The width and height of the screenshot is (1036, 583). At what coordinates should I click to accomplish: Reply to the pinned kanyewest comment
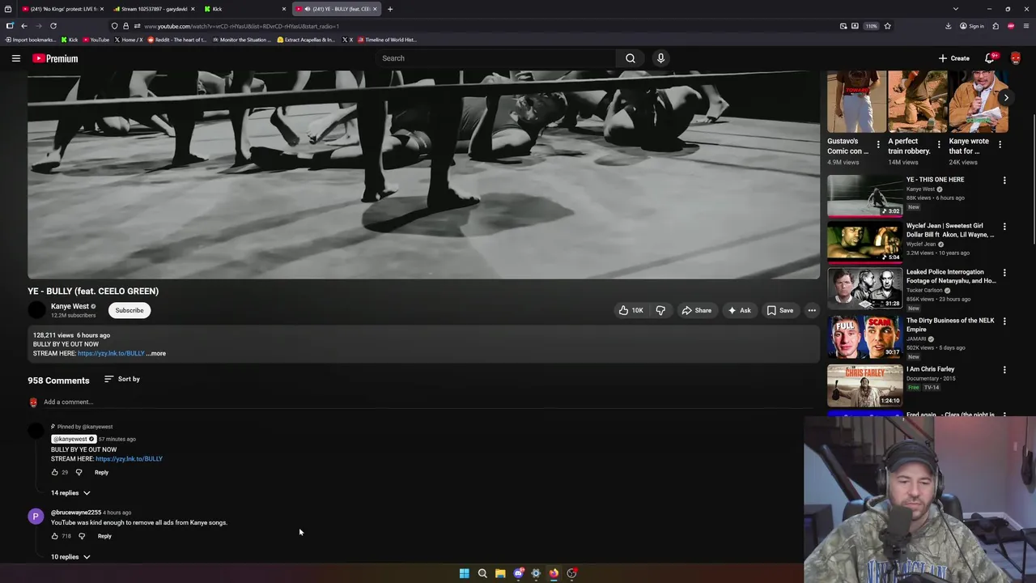[x=101, y=472]
